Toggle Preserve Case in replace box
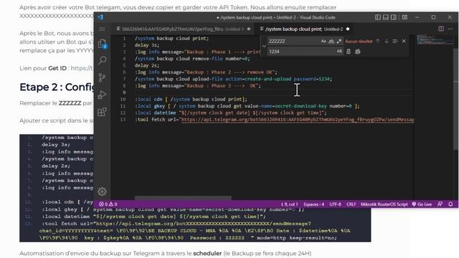Viewport: 459px width, 258px height. (339, 52)
